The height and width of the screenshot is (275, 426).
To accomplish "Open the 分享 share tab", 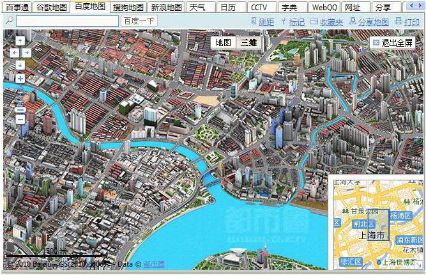I will (x=386, y=7).
